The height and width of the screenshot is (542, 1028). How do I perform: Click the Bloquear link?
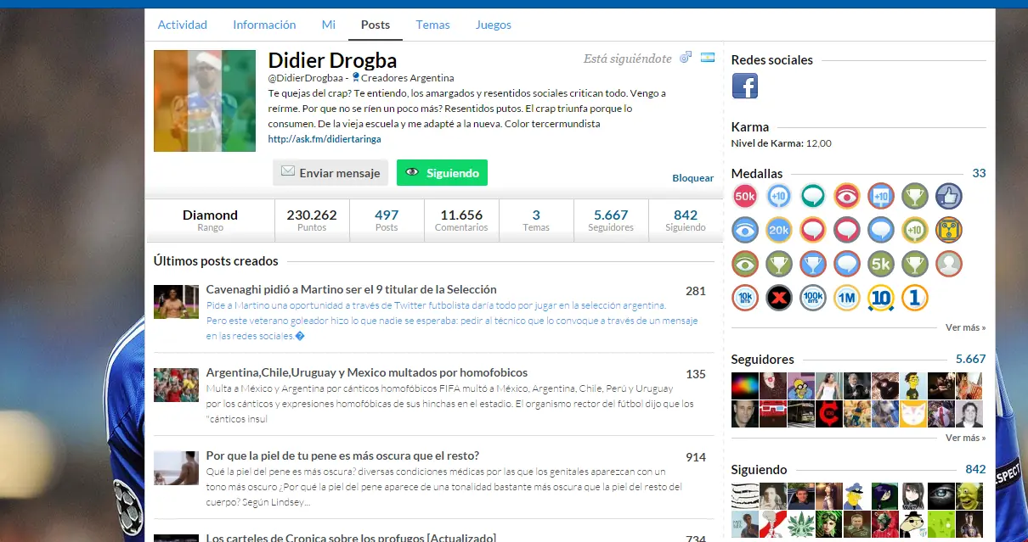point(693,178)
